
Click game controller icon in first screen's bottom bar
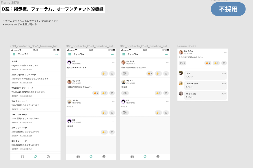[23, 156]
